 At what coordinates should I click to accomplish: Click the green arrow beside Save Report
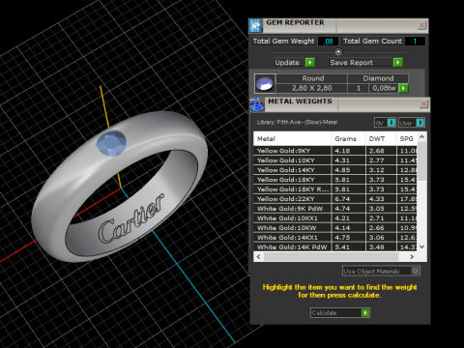(x=398, y=62)
